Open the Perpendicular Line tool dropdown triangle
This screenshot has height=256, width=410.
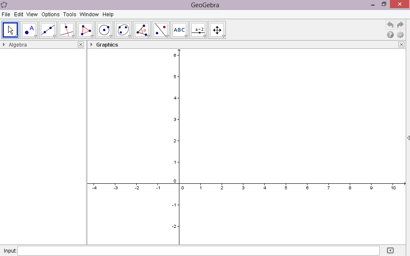(73, 36)
